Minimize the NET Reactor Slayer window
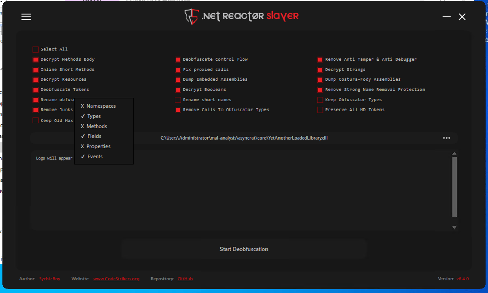The width and height of the screenshot is (488, 293). 446,17
